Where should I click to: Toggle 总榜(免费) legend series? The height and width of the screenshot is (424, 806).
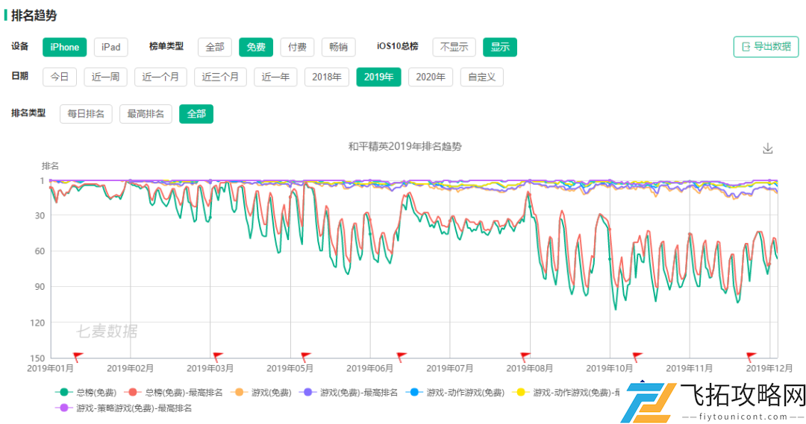(x=87, y=392)
